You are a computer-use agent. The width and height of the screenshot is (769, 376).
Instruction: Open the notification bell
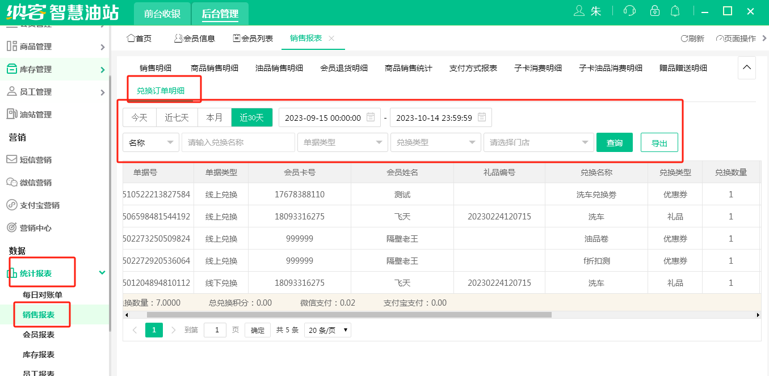coord(675,11)
